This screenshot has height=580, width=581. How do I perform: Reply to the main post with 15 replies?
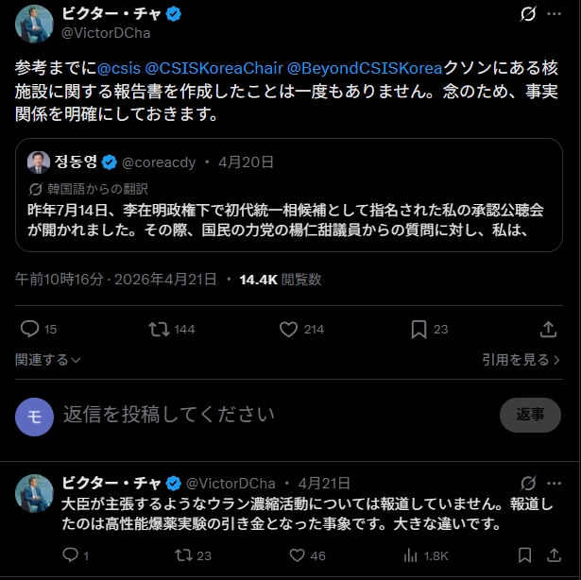coord(29,329)
